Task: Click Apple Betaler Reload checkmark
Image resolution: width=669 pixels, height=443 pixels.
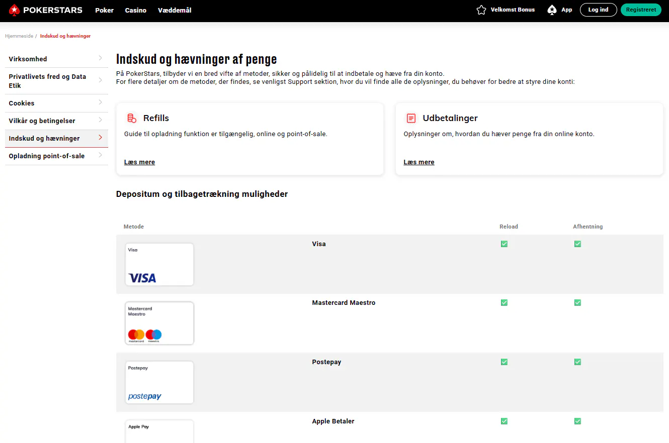Action: [504, 421]
